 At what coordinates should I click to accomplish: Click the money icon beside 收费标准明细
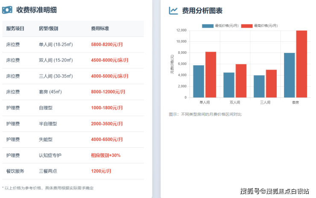(x=7, y=10)
